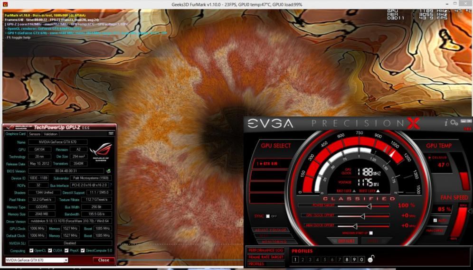Toggle the PhysX checkbox
This screenshot has height=270, width=473.
66,251
